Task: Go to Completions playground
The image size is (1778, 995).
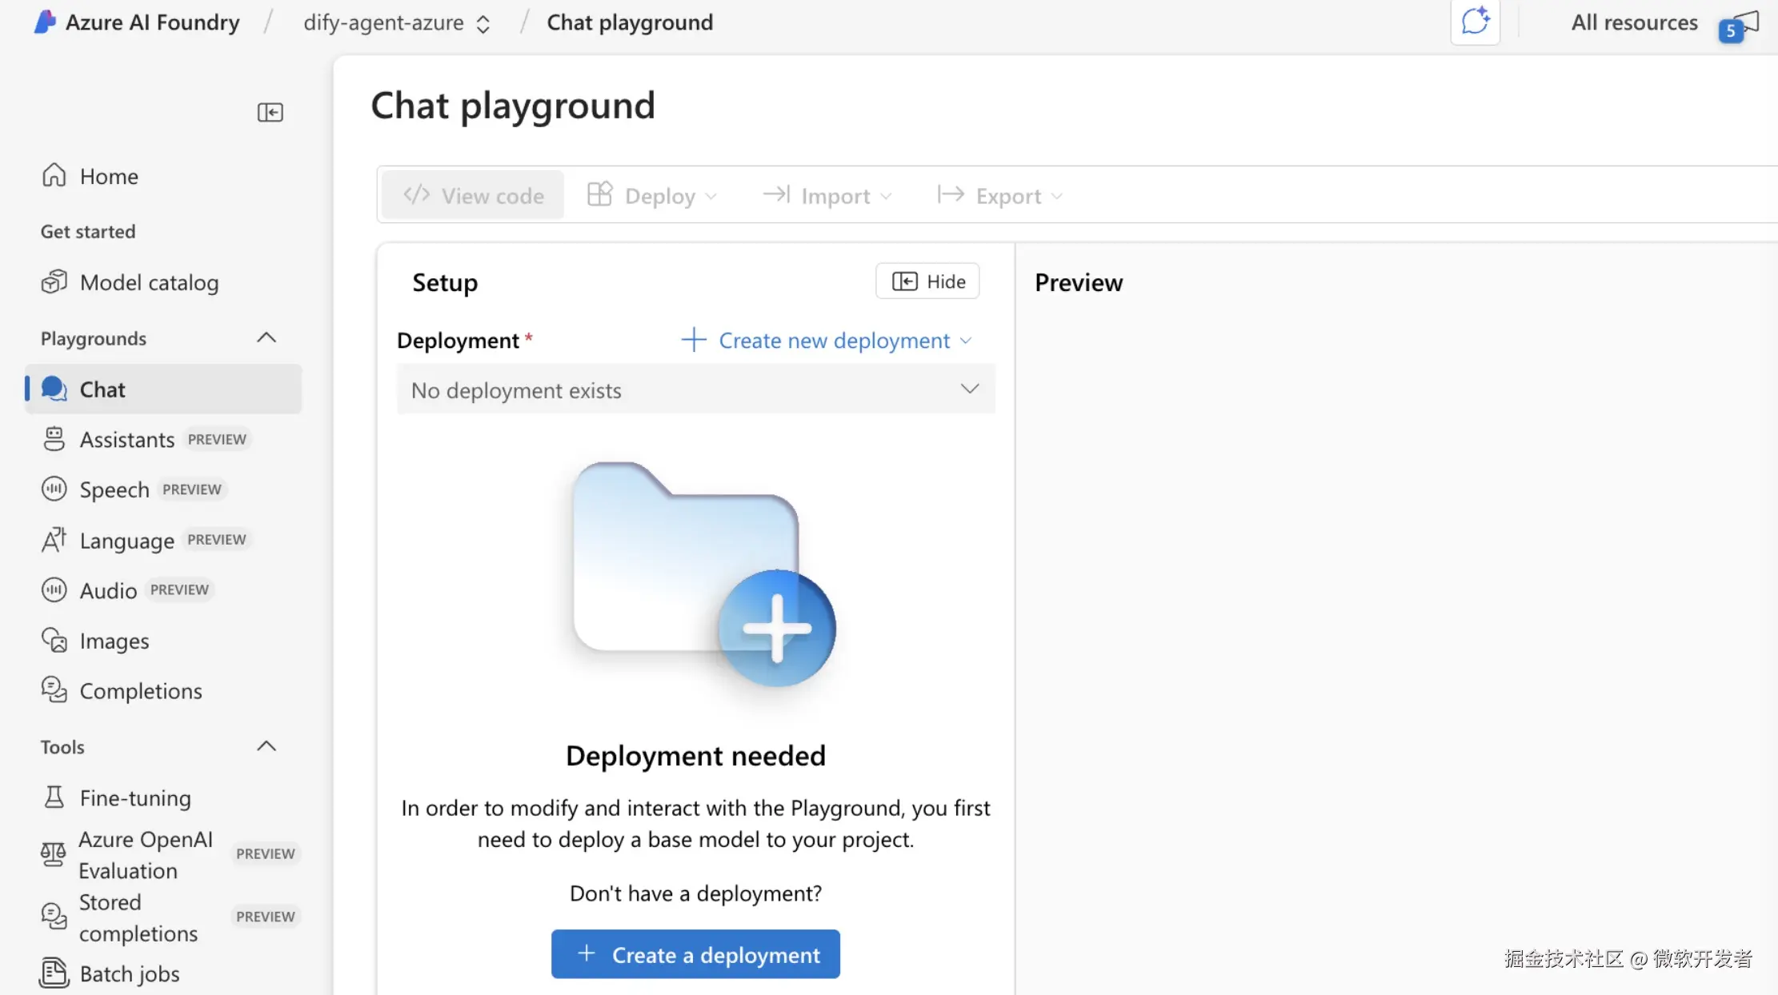Action: 141,691
